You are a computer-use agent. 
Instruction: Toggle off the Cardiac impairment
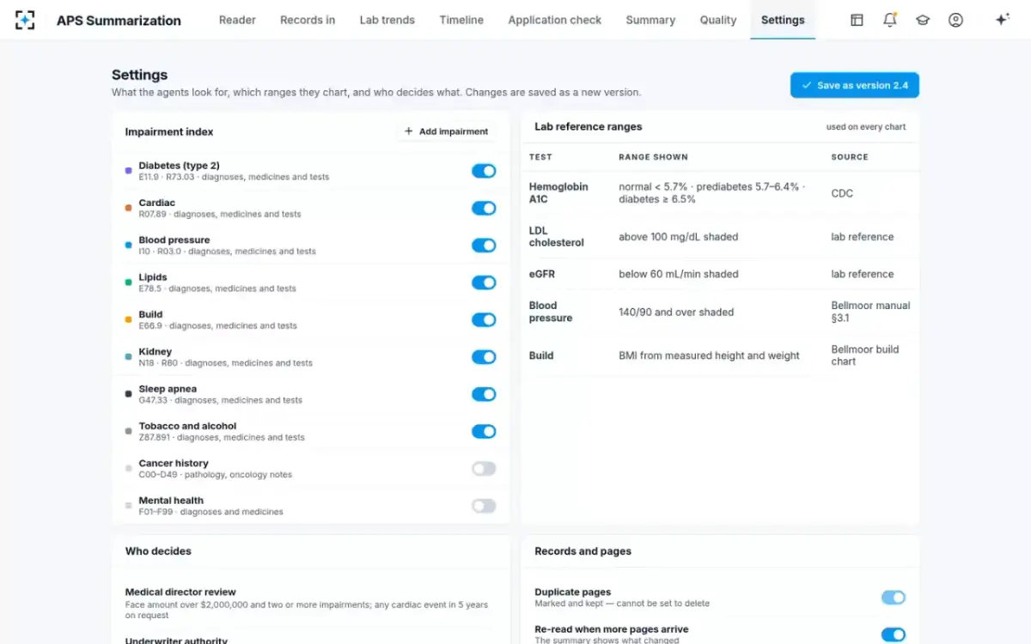(x=484, y=208)
